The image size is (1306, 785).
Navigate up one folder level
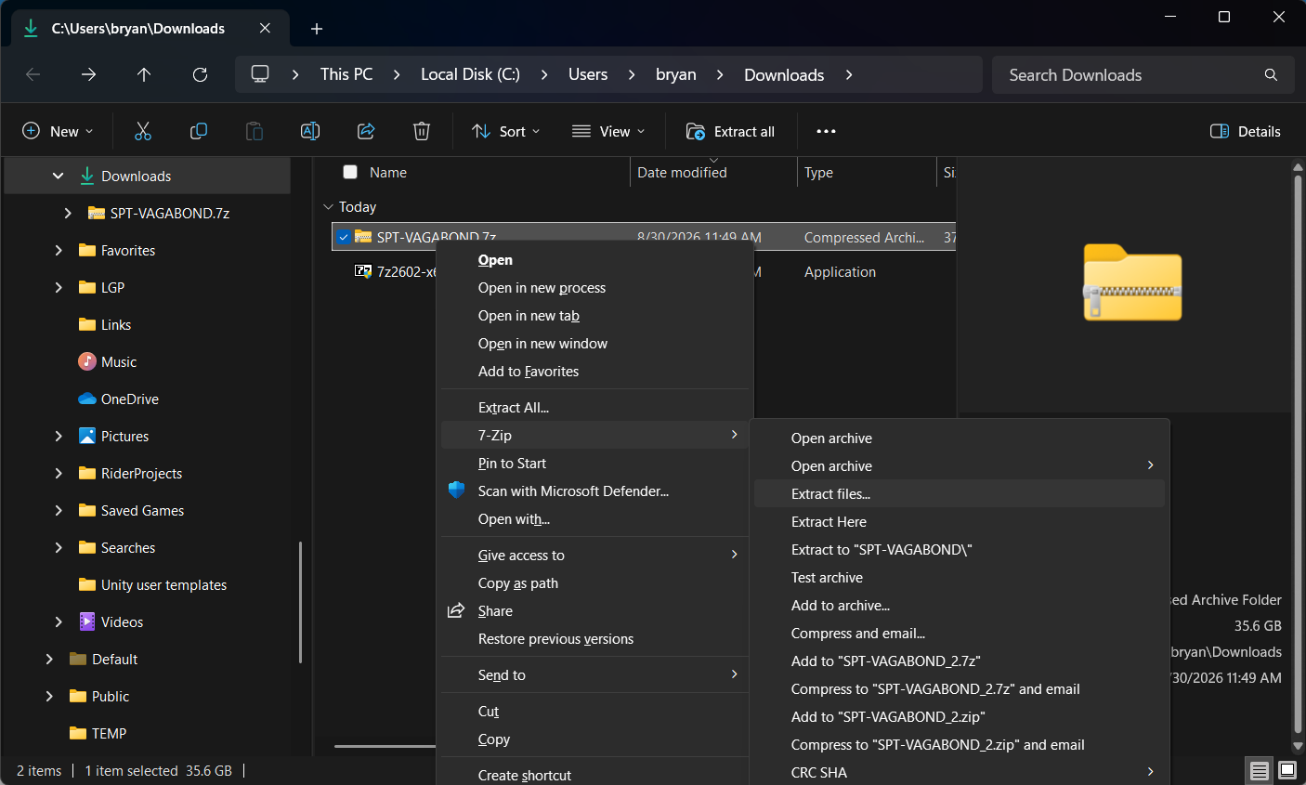[x=144, y=74]
